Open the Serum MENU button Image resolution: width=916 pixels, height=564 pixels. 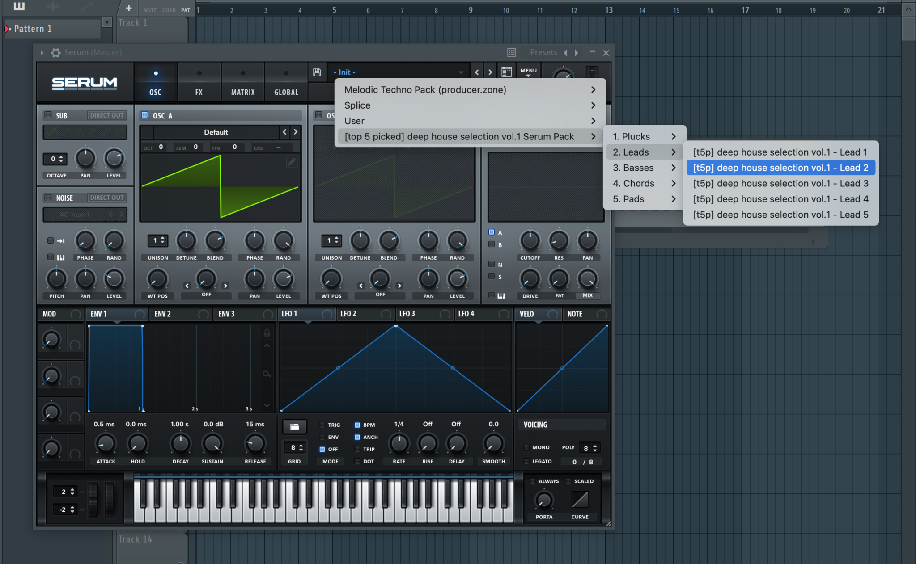[528, 71]
